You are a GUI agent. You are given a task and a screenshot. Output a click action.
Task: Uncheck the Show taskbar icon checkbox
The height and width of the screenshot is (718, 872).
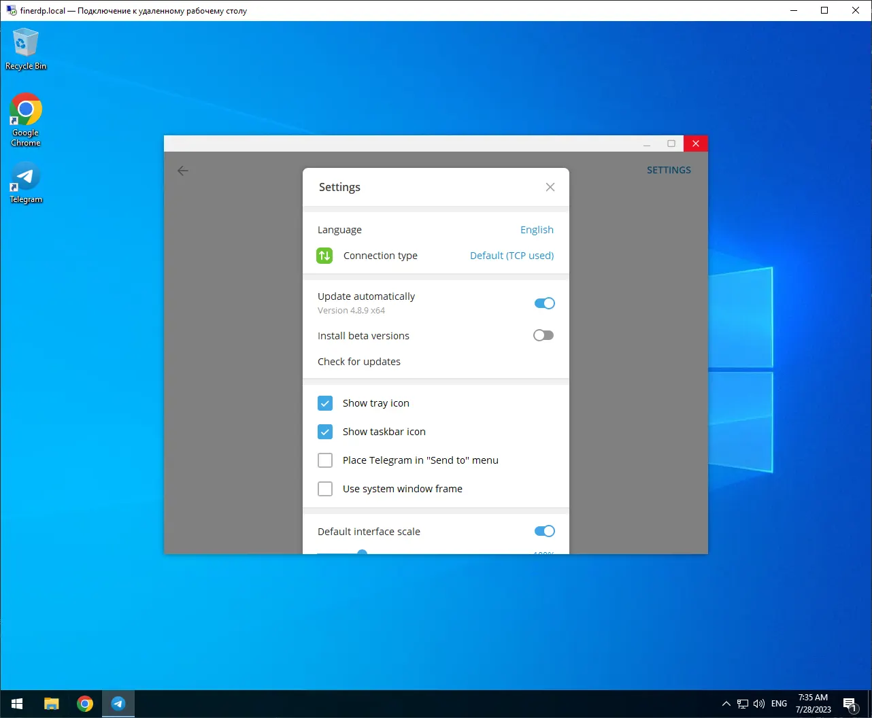[325, 432]
